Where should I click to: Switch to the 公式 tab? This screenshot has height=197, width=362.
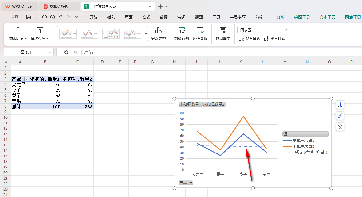(146, 17)
